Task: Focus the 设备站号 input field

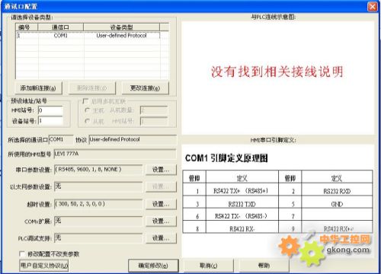Action: pyautogui.click(x=50, y=121)
